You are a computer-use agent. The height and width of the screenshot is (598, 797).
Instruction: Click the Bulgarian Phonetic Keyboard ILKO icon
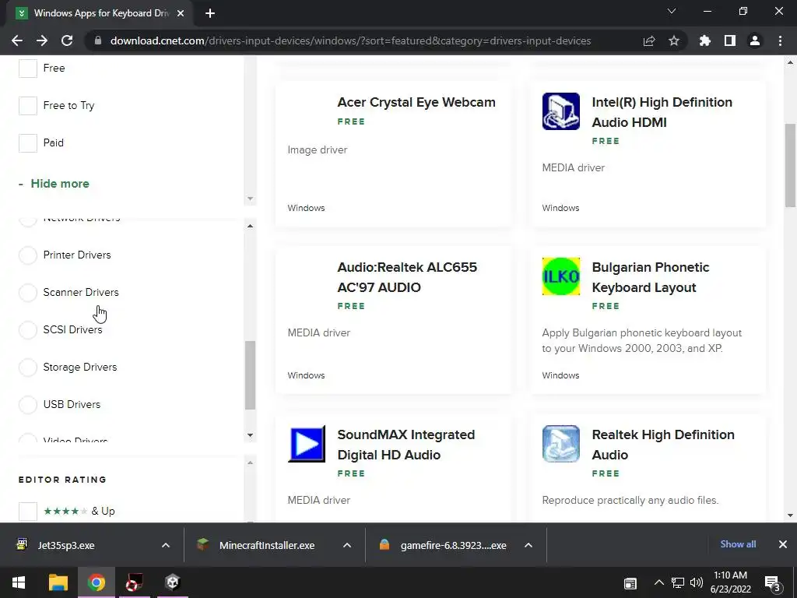point(560,276)
